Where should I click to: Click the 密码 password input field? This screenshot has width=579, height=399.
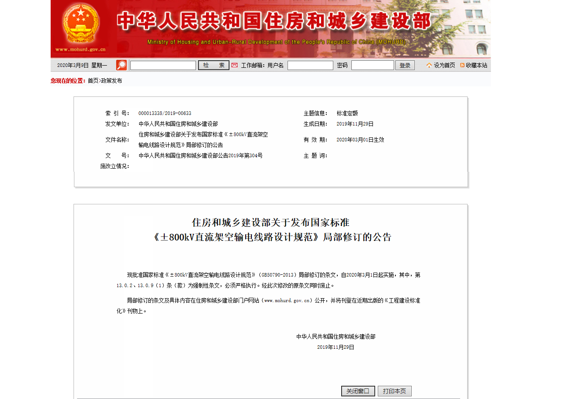[x=372, y=65]
